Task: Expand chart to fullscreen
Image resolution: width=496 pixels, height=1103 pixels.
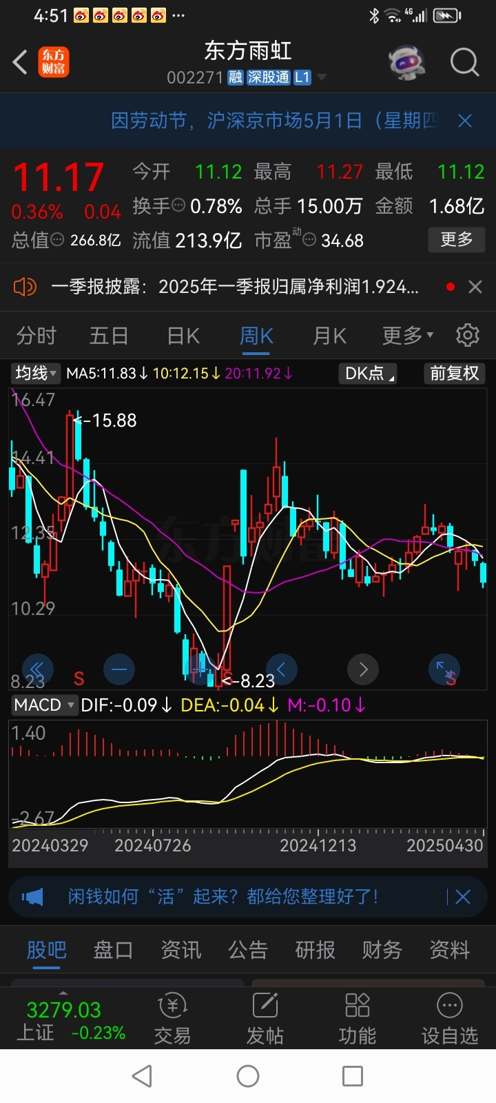Action: pyautogui.click(x=444, y=669)
